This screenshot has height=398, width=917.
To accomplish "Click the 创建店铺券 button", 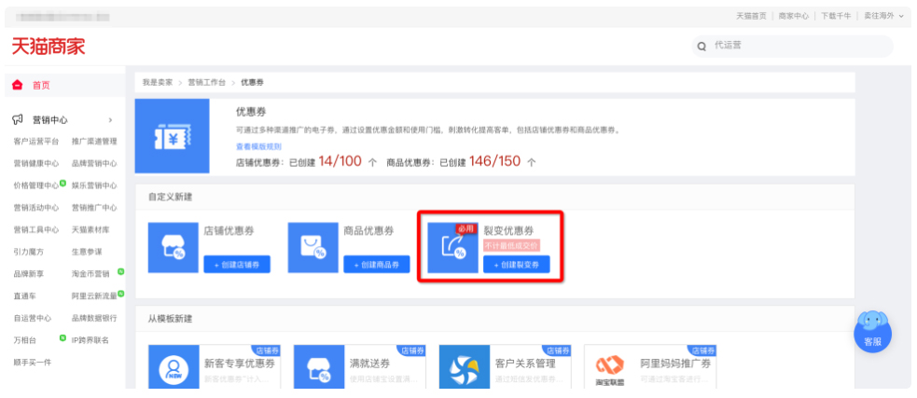I will pyautogui.click(x=237, y=264).
